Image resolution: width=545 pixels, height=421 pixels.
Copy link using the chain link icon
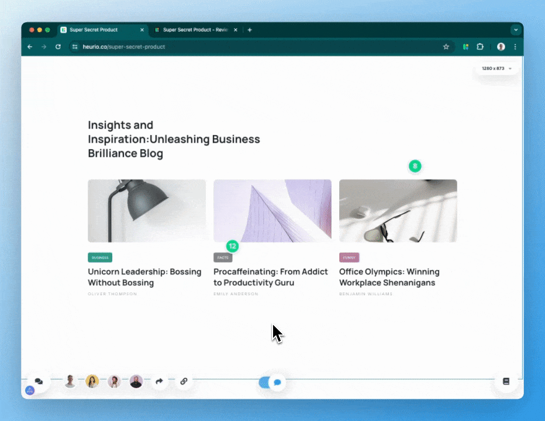point(184,381)
